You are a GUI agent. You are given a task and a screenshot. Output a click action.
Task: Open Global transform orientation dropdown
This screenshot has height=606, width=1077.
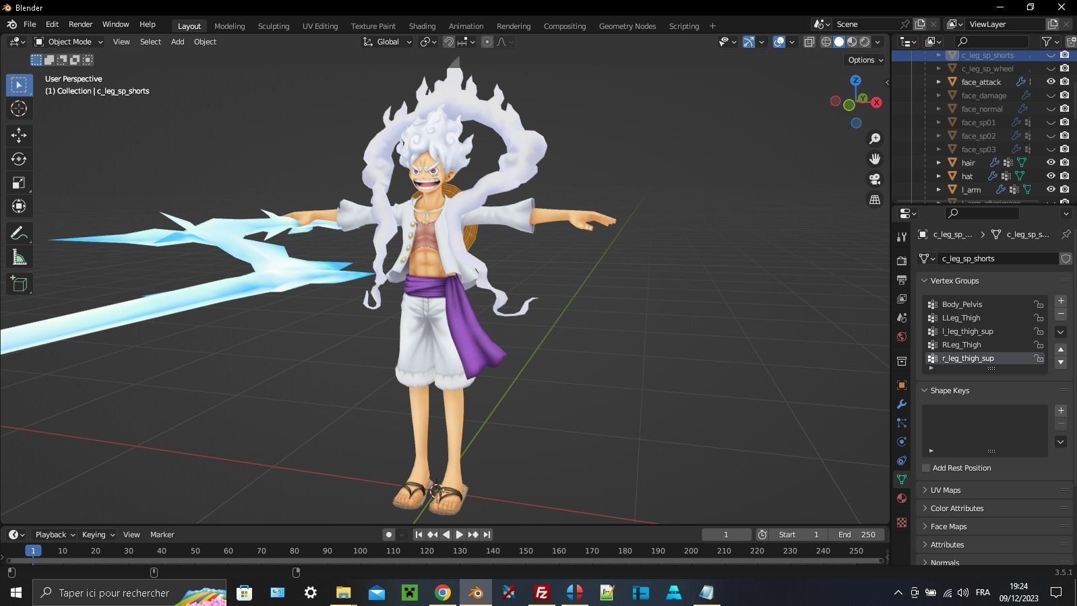[x=387, y=42]
